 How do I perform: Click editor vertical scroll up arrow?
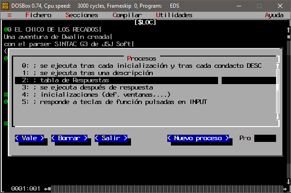(x=288, y=30)
